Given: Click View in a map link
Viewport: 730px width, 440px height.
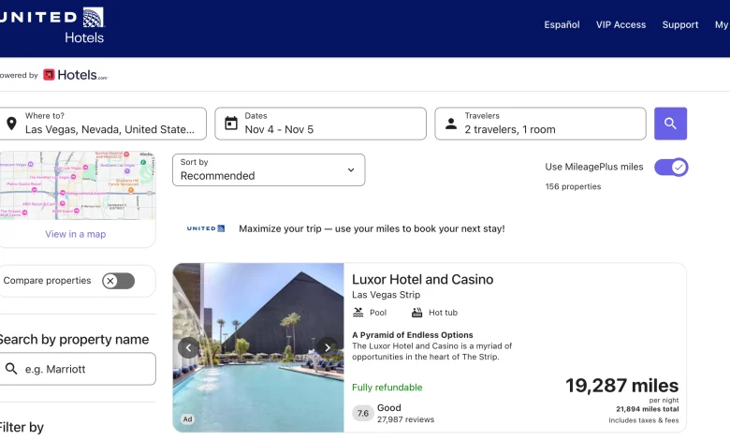Looking at the screenshot, I should (x=76, y=234).
